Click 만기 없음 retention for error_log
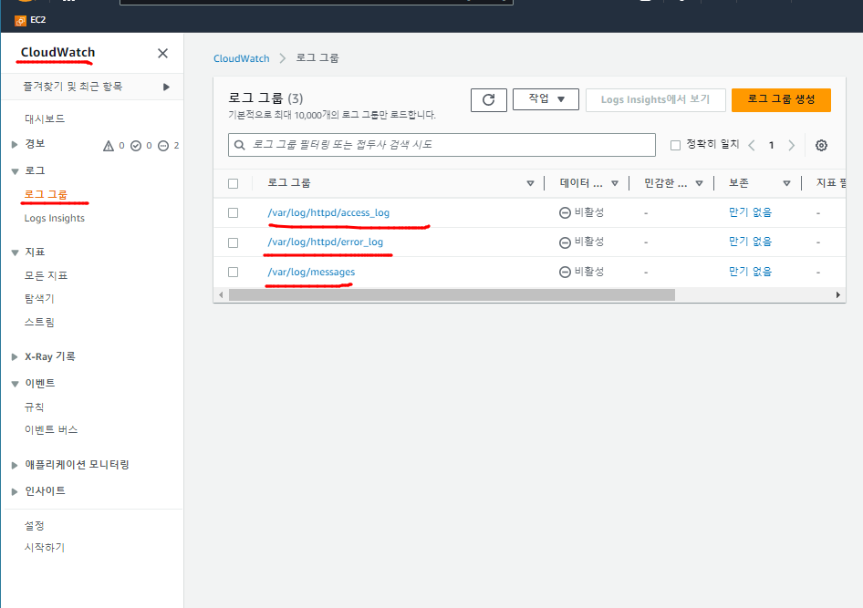The height and width of the screenshot is (608, 863). (750, 242)
